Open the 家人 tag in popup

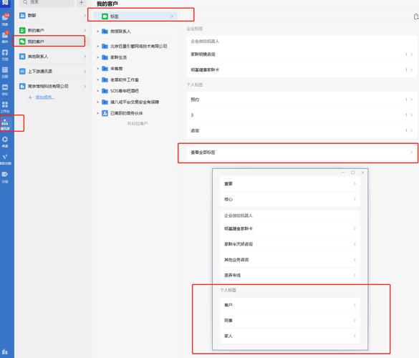point(290,336)
